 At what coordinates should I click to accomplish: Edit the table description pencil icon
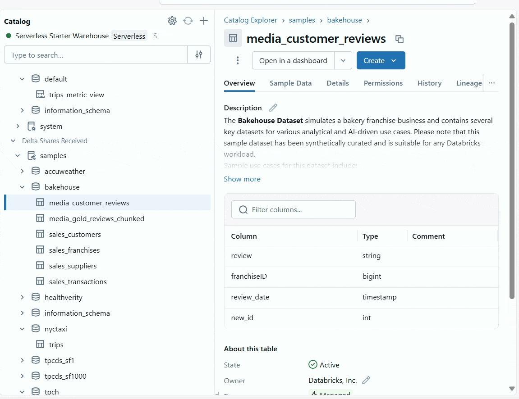(273, 108)
